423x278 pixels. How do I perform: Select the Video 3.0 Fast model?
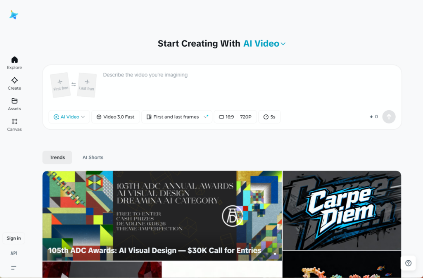[x=115, y=117]
